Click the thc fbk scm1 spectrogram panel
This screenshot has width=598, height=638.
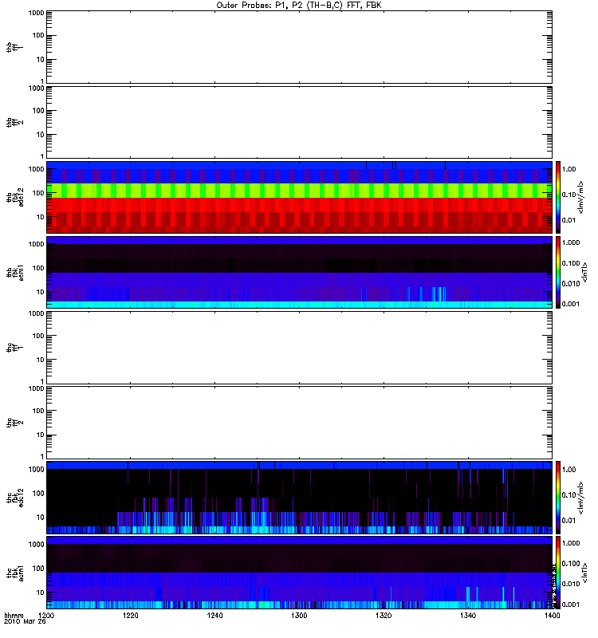click(300, 573)
